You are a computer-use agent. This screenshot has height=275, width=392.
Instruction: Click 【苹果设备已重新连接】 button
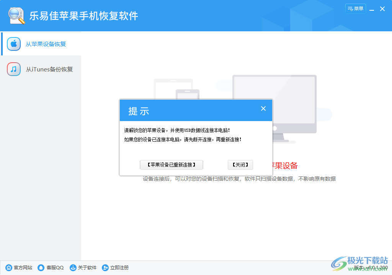pyautogui.click(x=171, y=165)
